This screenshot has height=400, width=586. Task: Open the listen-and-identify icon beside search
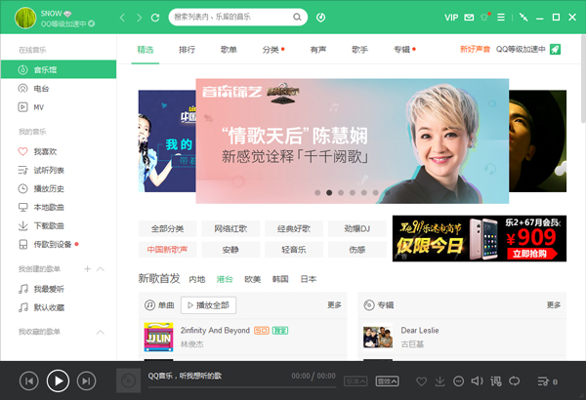[x=320, y=18]
